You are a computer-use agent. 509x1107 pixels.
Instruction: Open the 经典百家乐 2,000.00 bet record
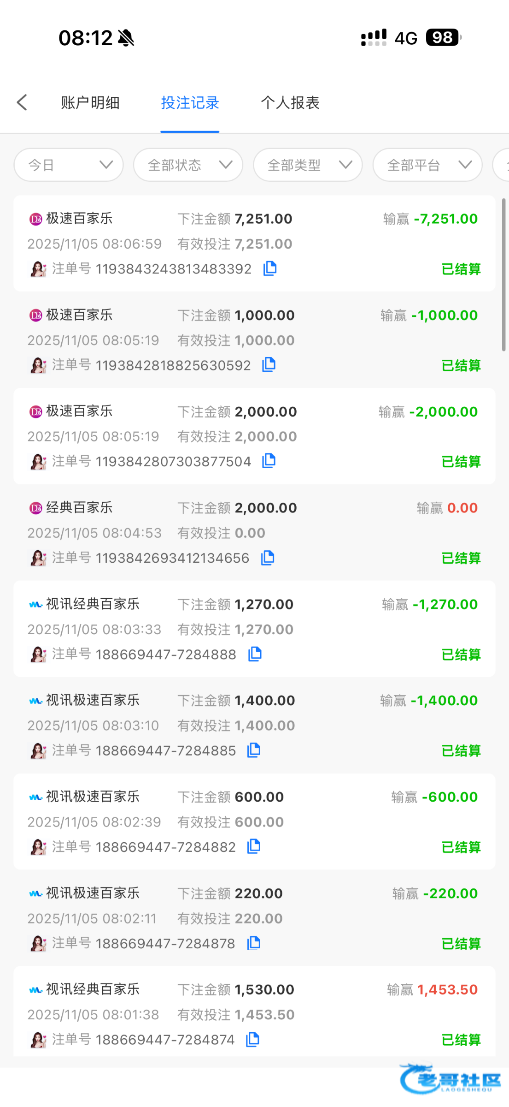[x=254, y=533]
